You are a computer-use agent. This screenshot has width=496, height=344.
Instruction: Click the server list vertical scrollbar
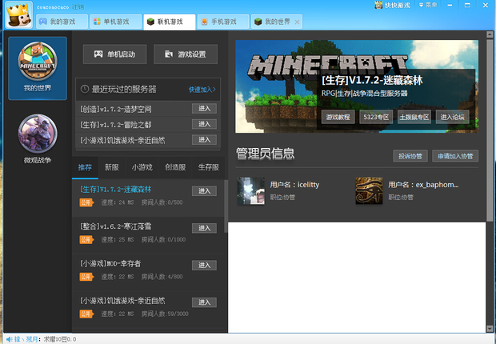pyautogui.click(x=226, y=206)
